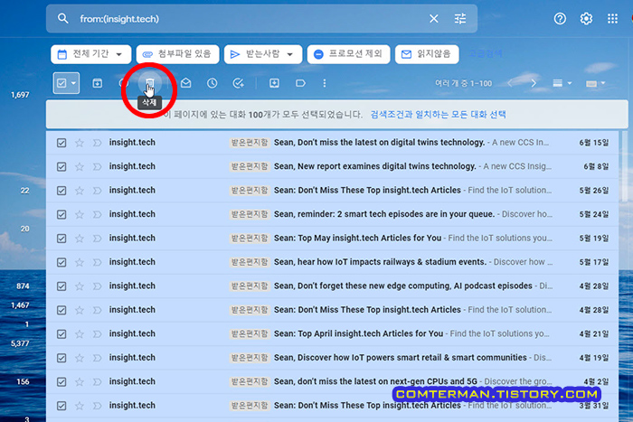Star the 6월 15일 insight.tech email
The image size is (633, 422).
80,143
